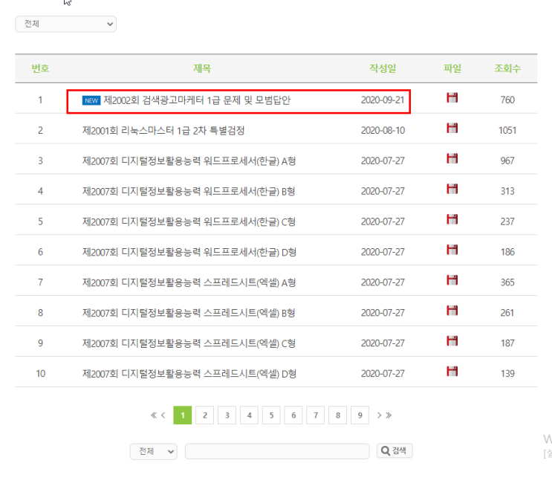Image resolution: width=552 pixels, height=489 pixels.
Task: Click the 번호 column header
Action: [x=40, y=68]
